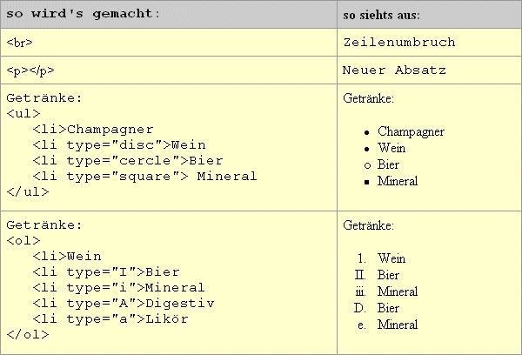Click the D. list marker

pyautogui.click(x=360, y=308)
